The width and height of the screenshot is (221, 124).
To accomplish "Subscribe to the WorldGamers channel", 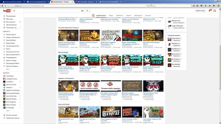I will 176,51.
